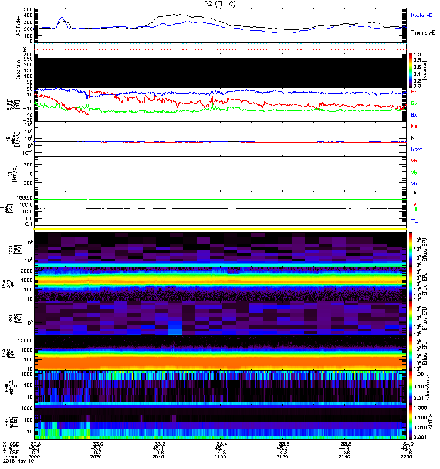The image size is (440, 469).
Task: Click the Keogram axis label
Action: pos(18,70)
